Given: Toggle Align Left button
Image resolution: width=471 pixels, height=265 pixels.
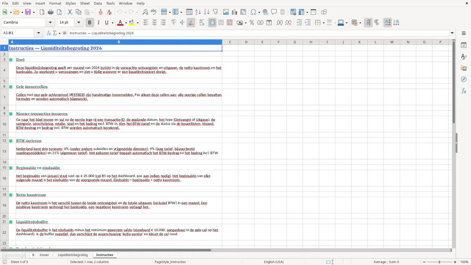Looking at the screenshot, I should pyautogui.click(x=146, y=23).
